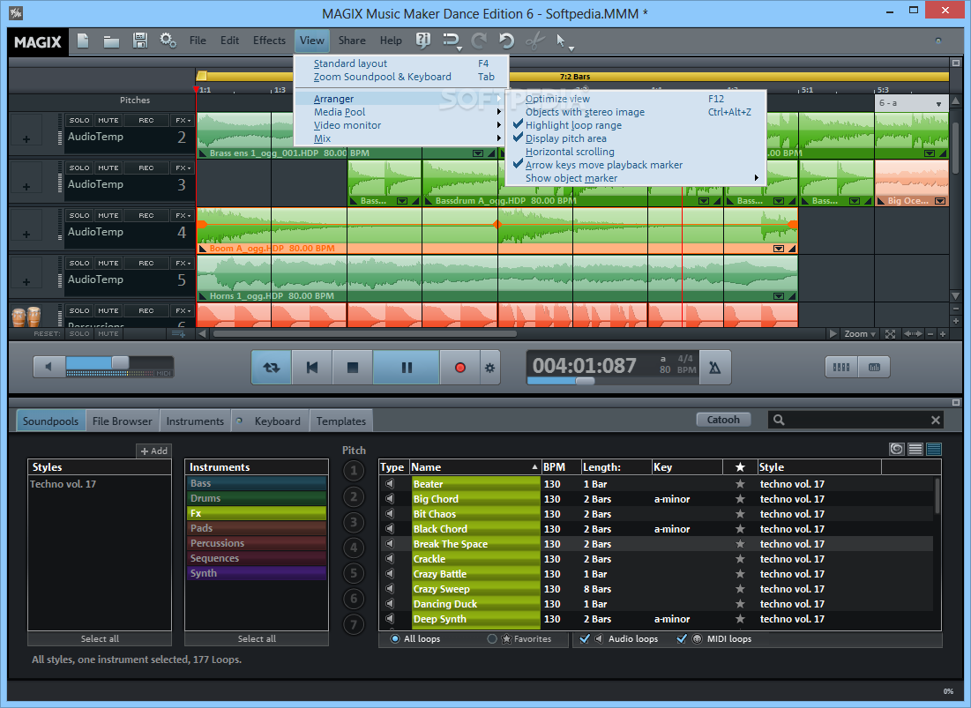Select the mouse pointer mode tool
The width and height of the screenshot is (971, 708).
[x=561, y=41]
